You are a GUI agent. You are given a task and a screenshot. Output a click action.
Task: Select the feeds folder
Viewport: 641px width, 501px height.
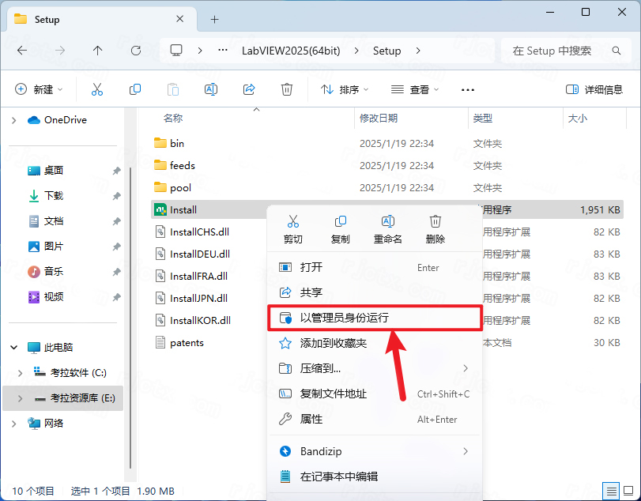pyautogui.click(x=387, y=165)
